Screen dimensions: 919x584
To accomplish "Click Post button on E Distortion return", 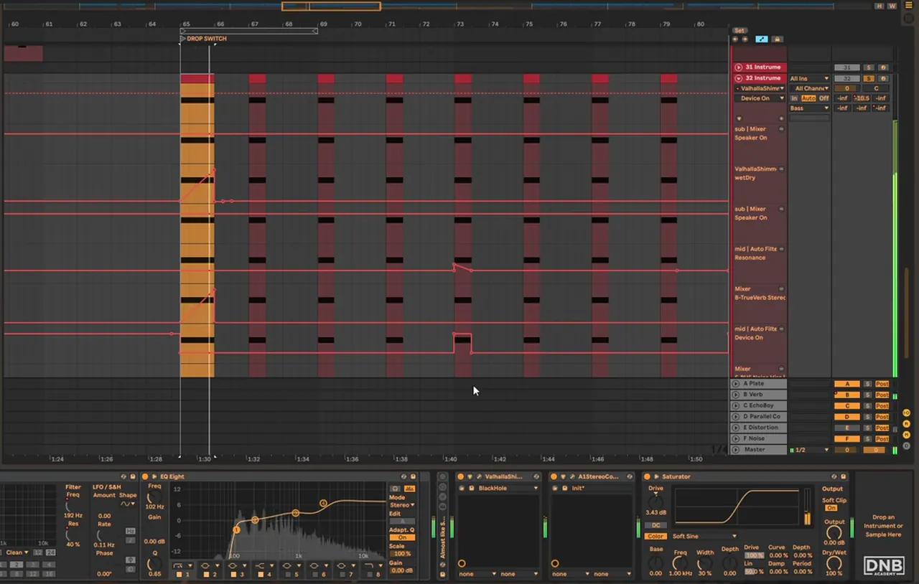I will tap(882, 428).
